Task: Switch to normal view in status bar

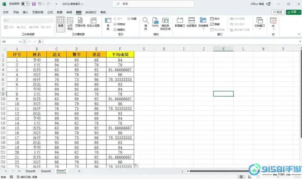Action: (241, 177)
